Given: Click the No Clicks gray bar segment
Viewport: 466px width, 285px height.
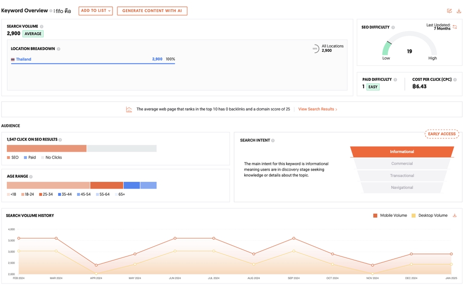Looking at the screenshot, I should tap(122, 148).
